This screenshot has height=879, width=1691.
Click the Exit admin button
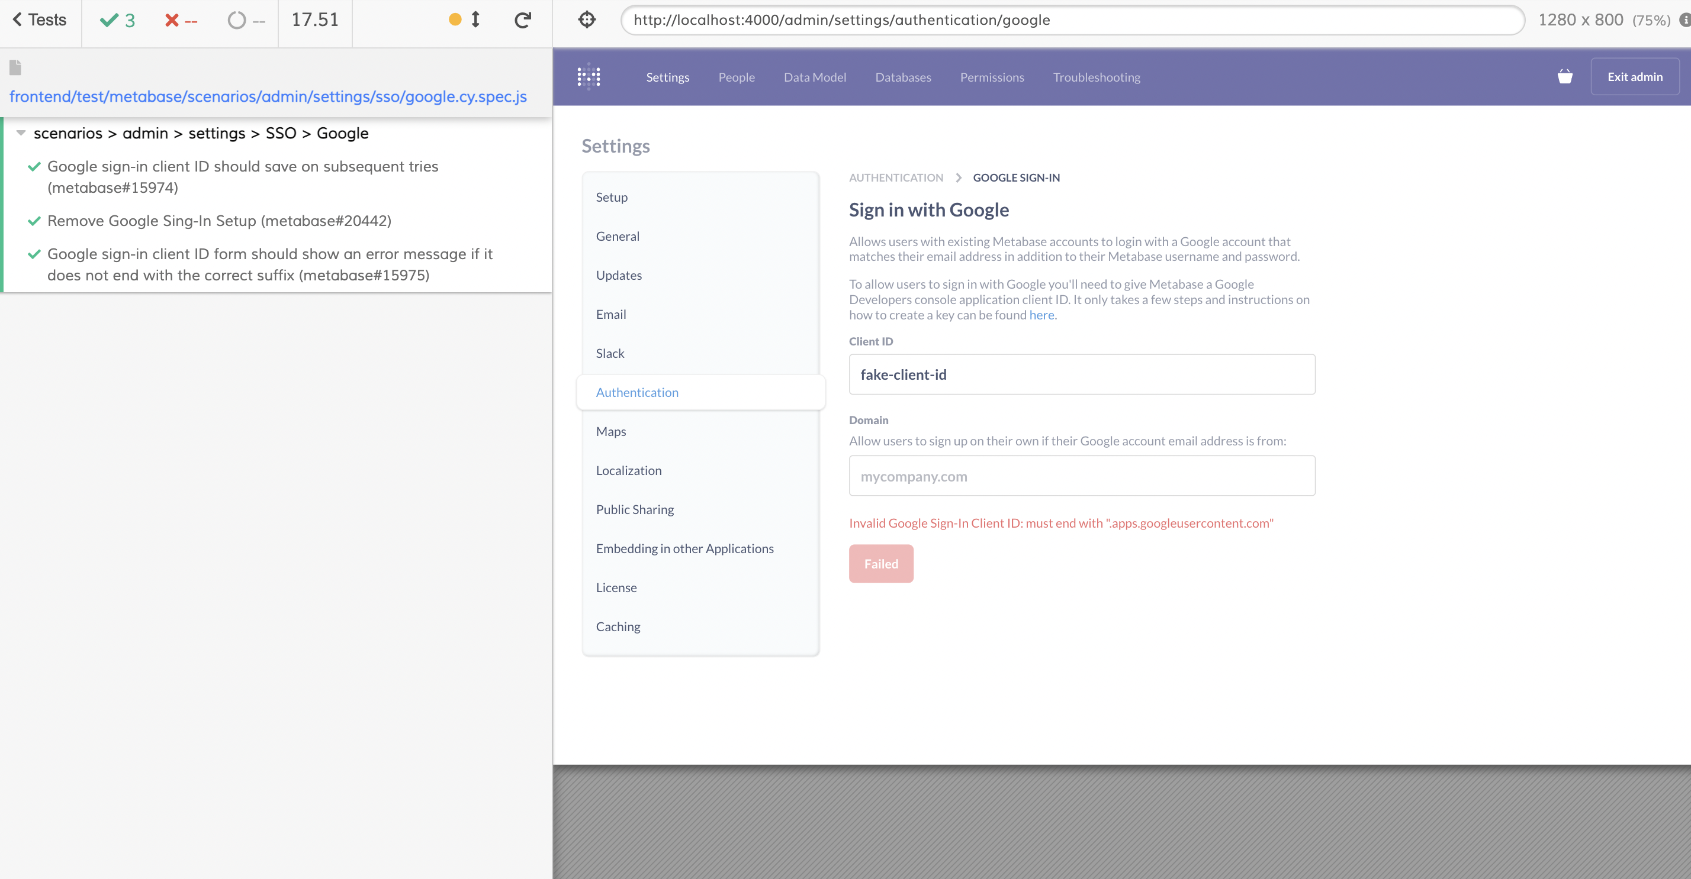(x=1635, y=76)
